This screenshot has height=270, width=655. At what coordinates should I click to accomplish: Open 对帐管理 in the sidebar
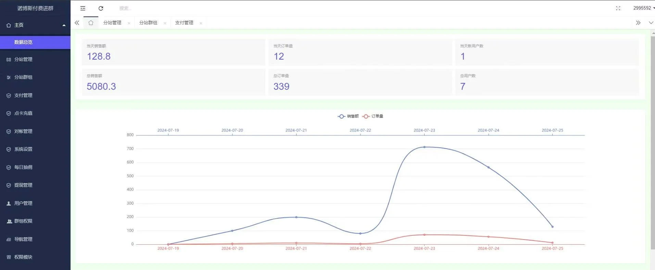[35, 131]
